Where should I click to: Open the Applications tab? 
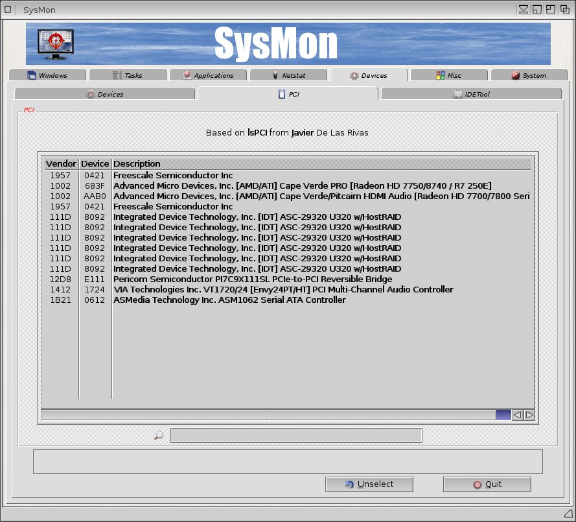tap(208, 75)
